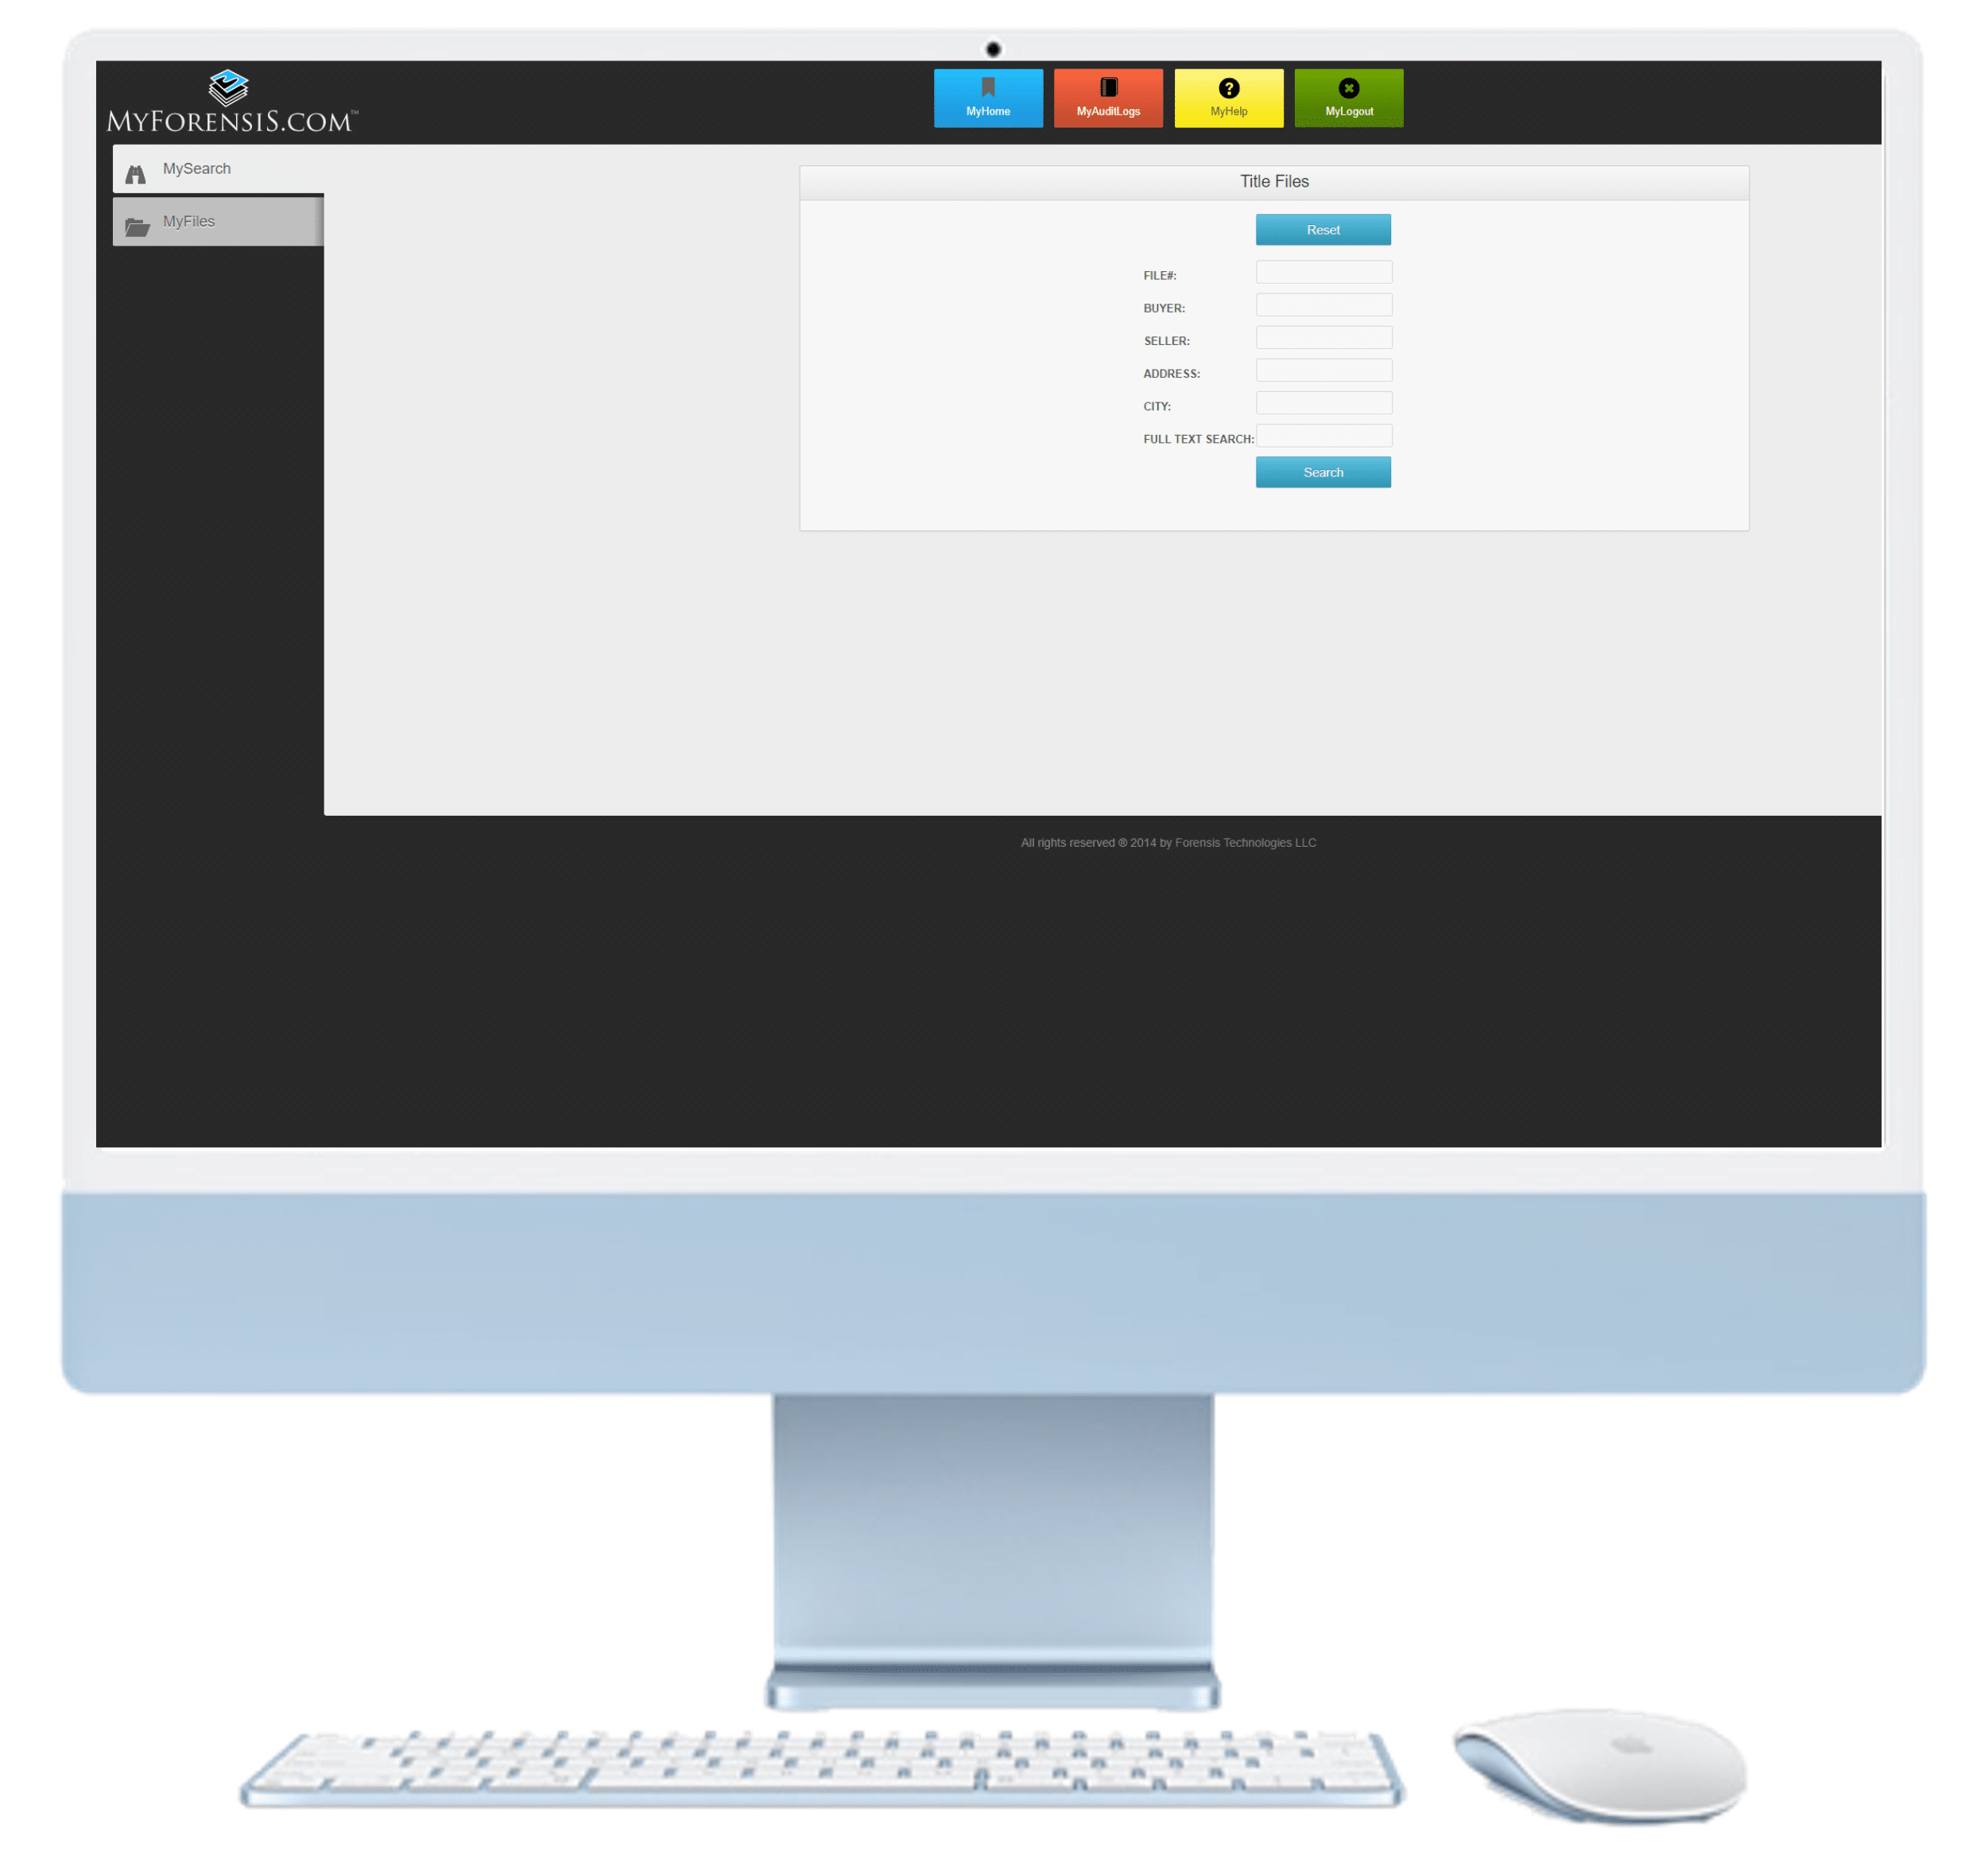Click the BUYER input field

[x=1323, y=308]
